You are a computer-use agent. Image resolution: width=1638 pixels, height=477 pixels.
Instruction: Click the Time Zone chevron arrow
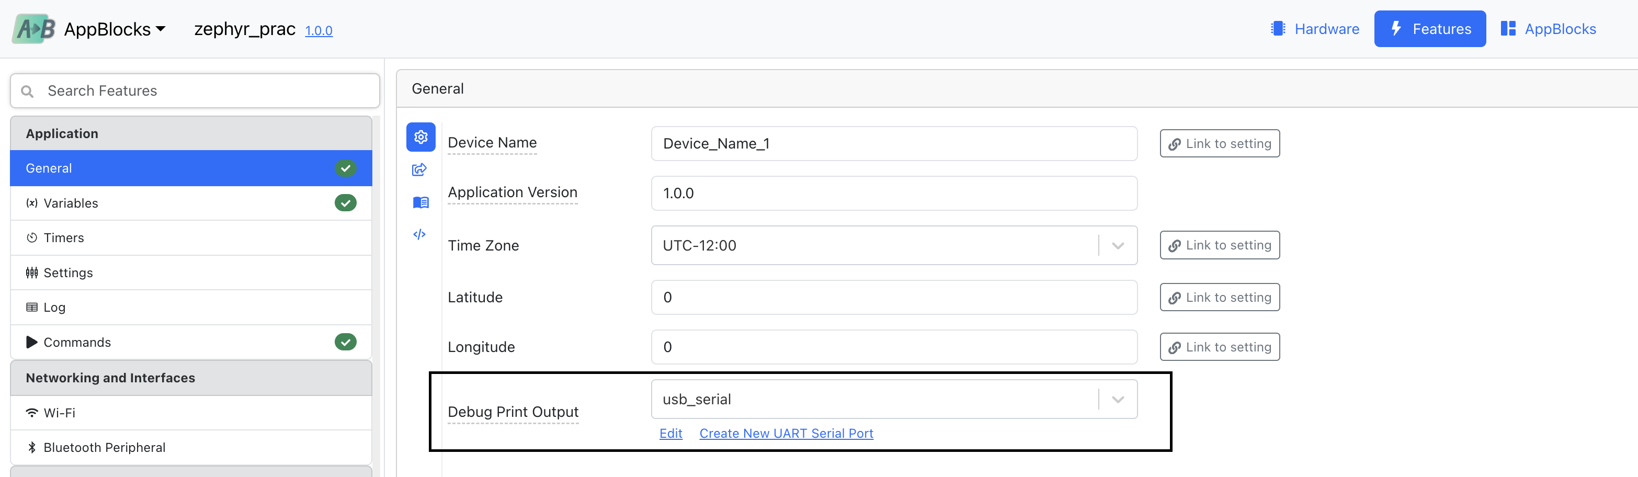(x=1118, y=245)
